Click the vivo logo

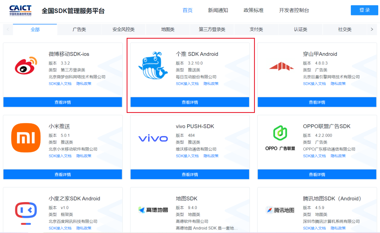click(153, 138)
